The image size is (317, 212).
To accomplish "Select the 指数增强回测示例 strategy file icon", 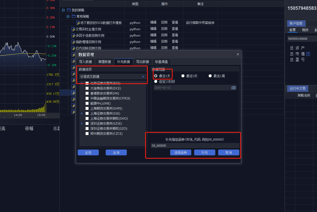I will pyautogui.click(x=73, y=42).
